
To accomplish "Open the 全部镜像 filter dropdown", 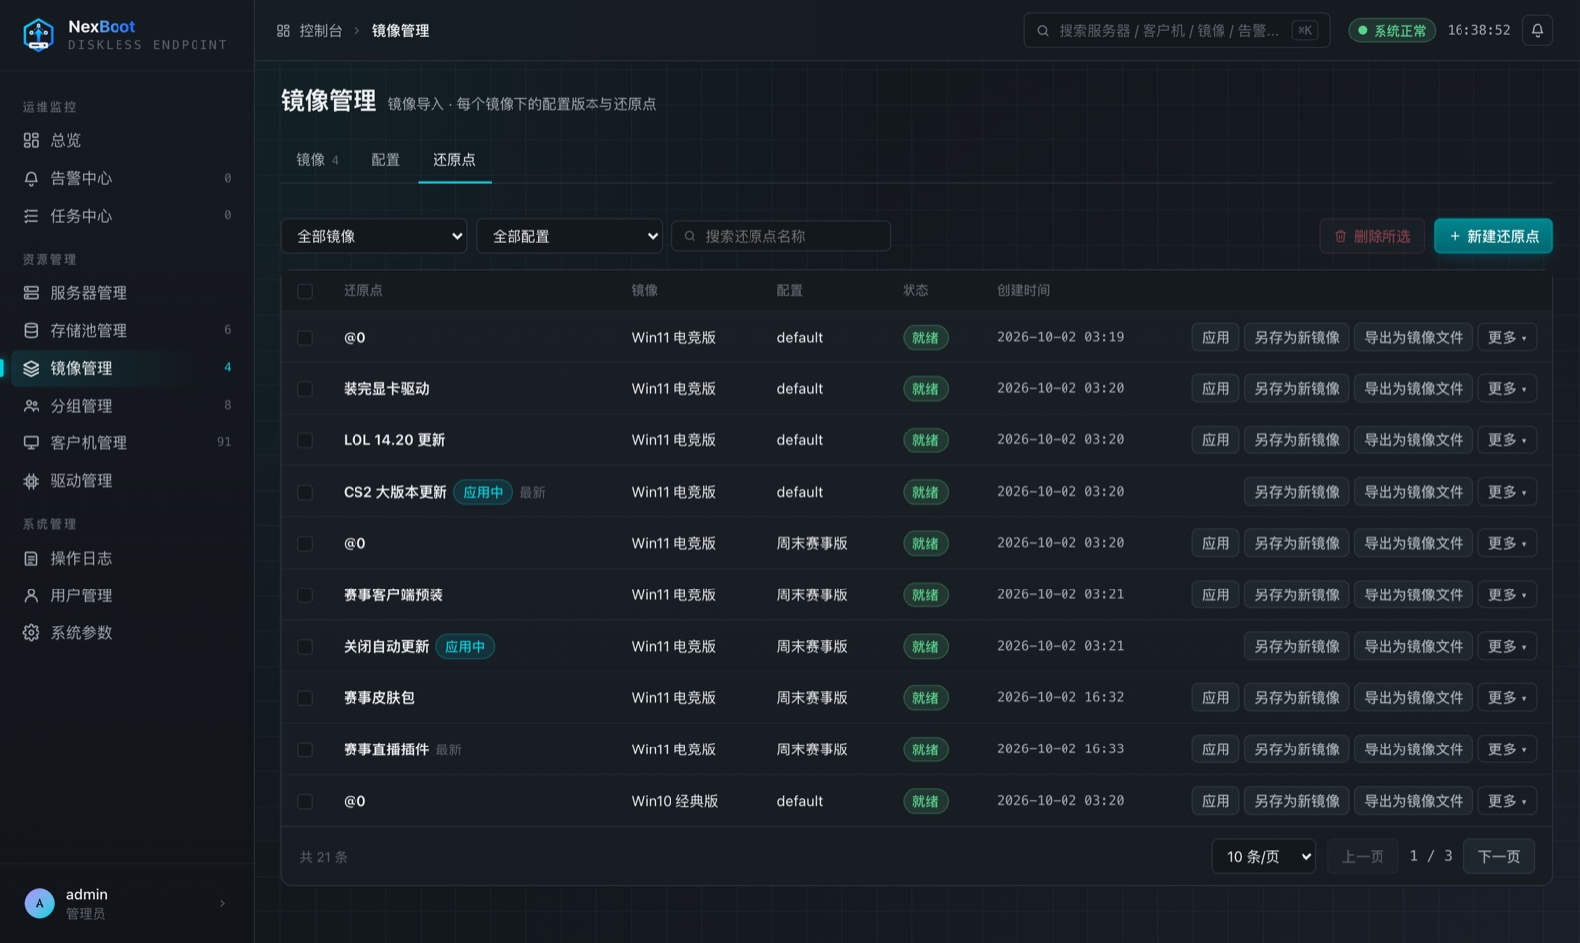I will click(x=374, y=236).
